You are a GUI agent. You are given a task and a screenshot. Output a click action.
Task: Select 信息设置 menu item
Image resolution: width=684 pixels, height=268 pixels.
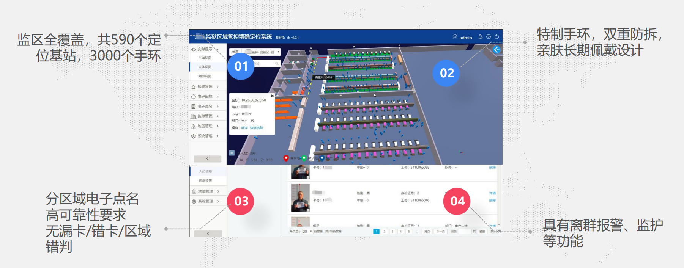[205, 181]
